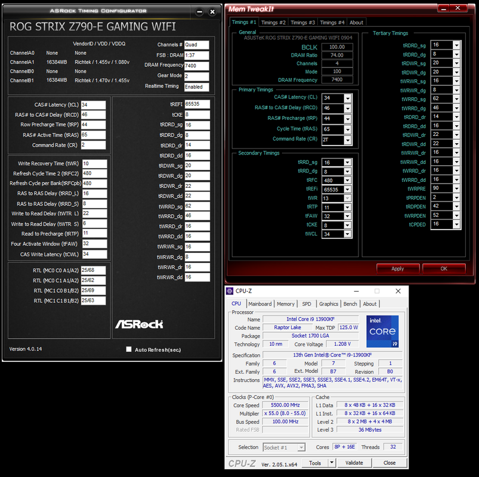The height and width of the screenshot is (477, 479).
Task: Click the CAS# Latency (tCL) field in ASRock
Action: 93,105
